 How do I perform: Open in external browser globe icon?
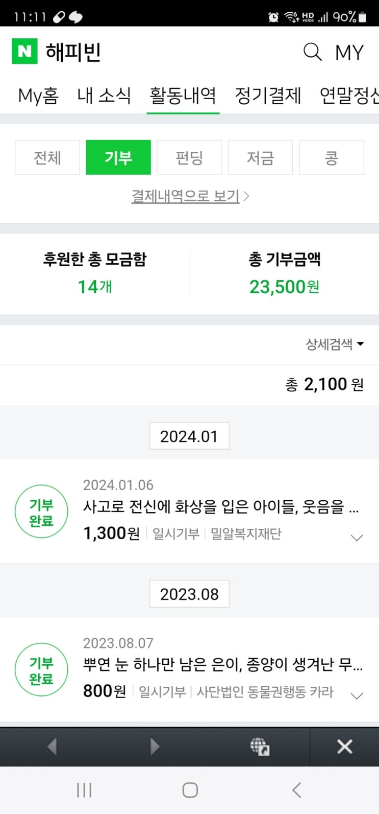click(x=260, y=747)
